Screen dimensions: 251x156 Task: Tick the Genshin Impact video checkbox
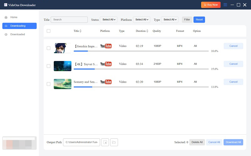pos(48,48)
